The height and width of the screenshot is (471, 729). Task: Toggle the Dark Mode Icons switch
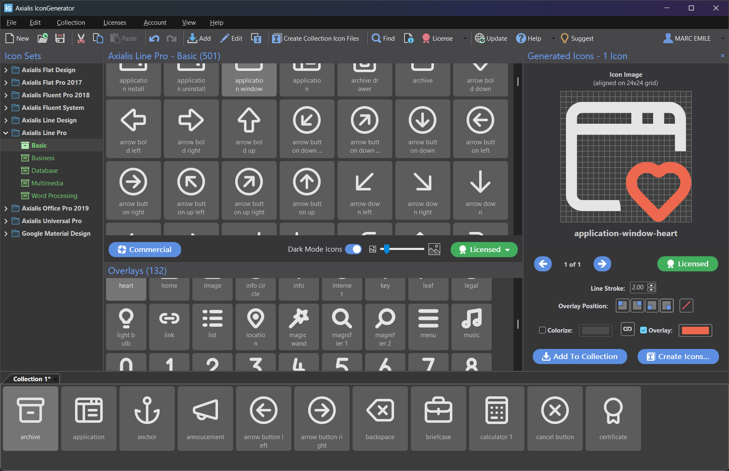point(353,249)
